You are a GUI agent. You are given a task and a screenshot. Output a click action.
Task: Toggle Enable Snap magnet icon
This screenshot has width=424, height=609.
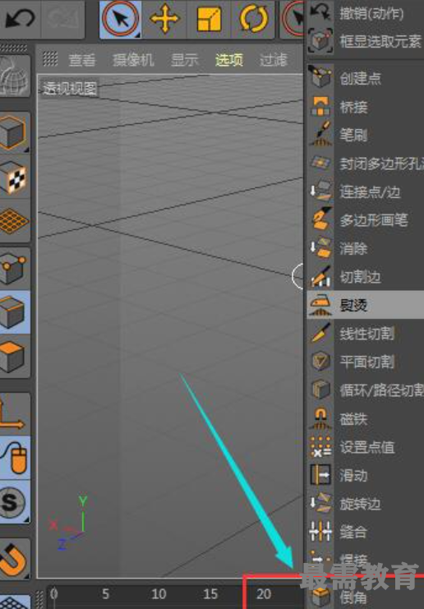[x=14, y=560]
